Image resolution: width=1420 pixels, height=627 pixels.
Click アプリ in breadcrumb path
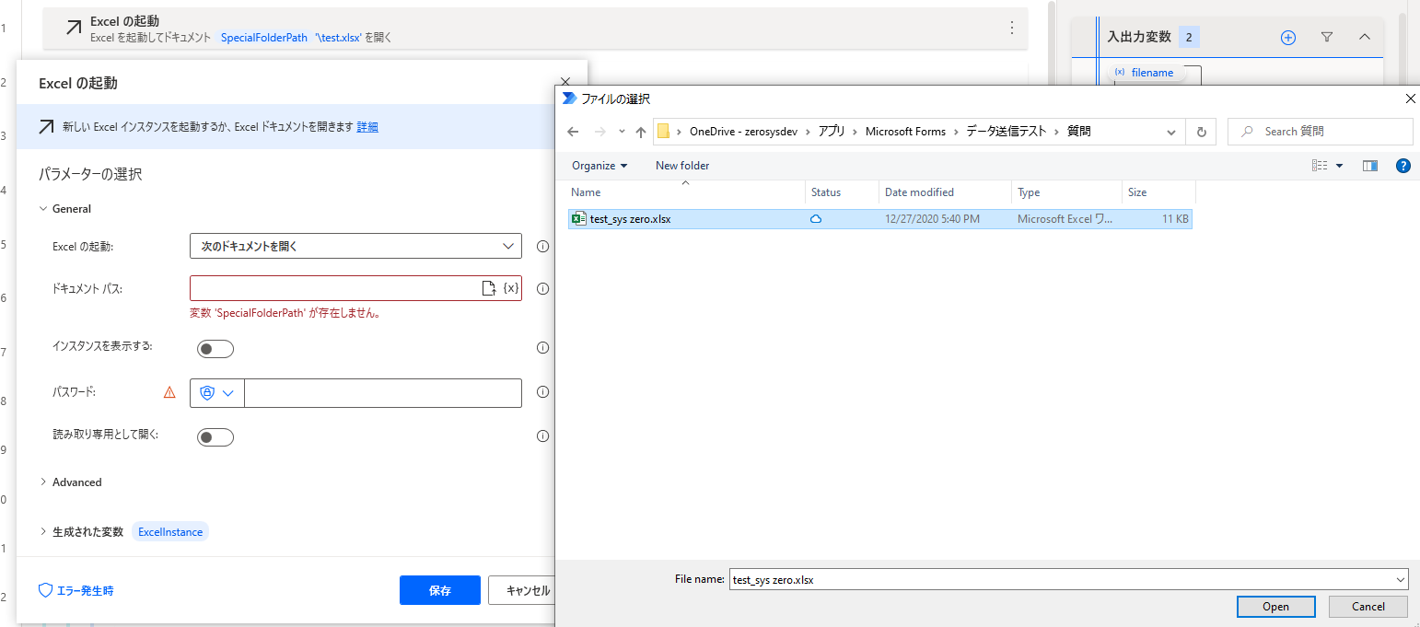[832, 132]
